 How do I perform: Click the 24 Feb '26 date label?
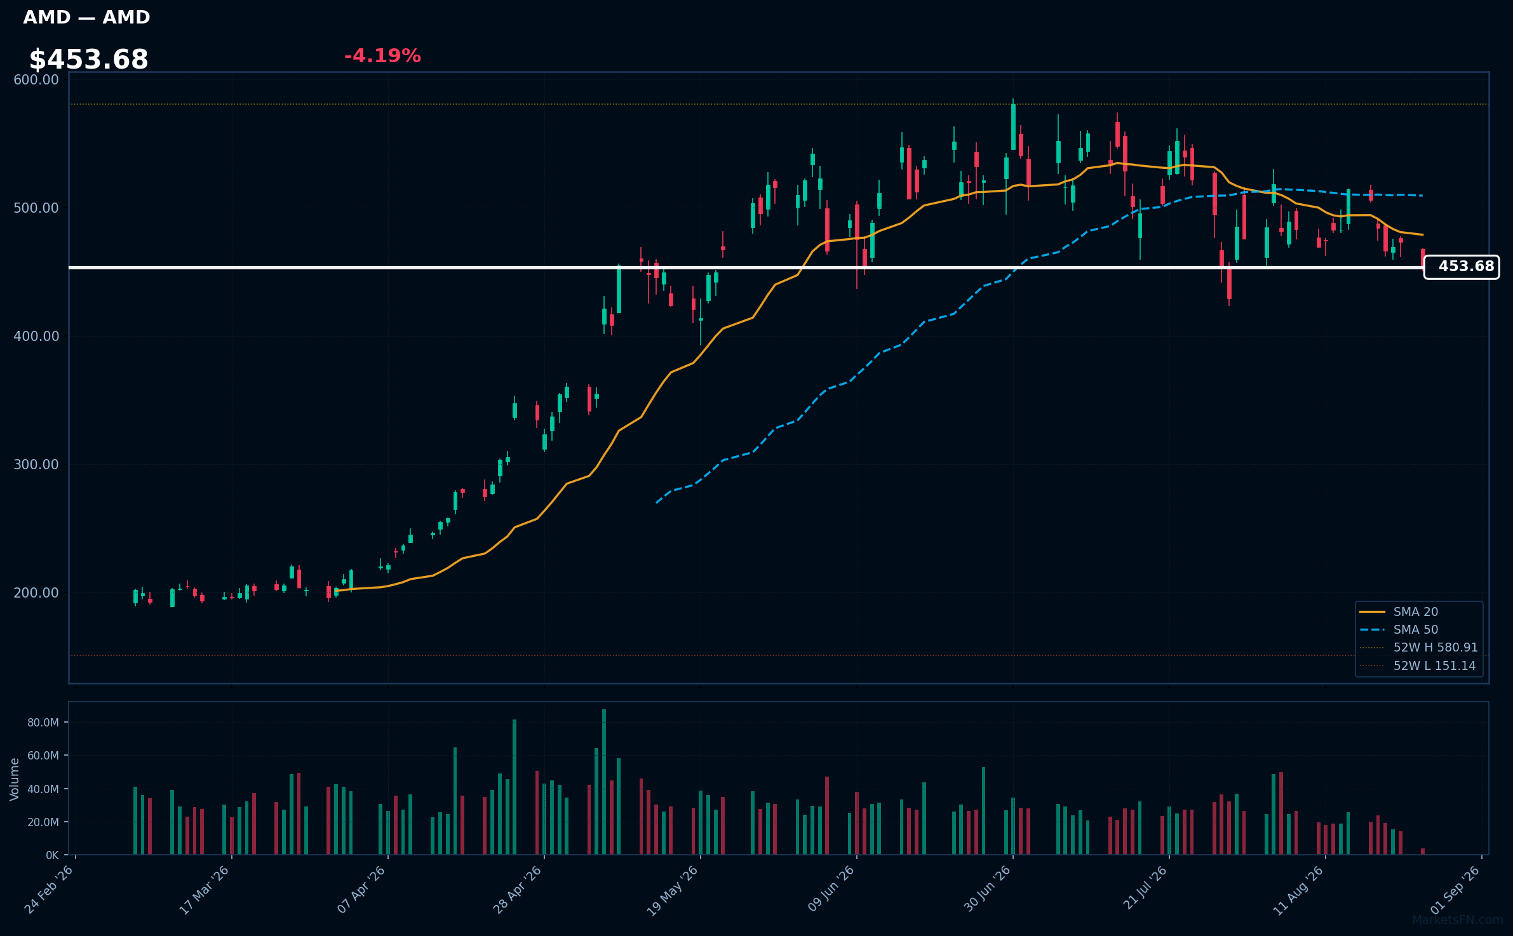pyautogui.click(x=49, y=890)
